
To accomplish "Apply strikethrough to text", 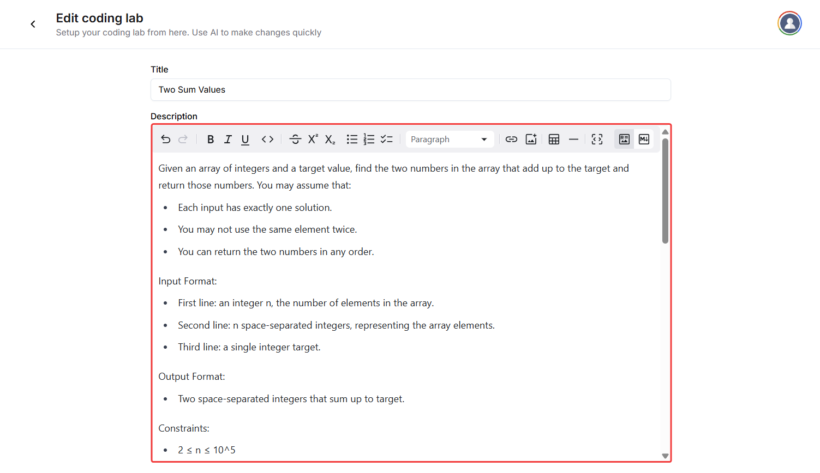I will pyautogui.click(x=295, y=140).
